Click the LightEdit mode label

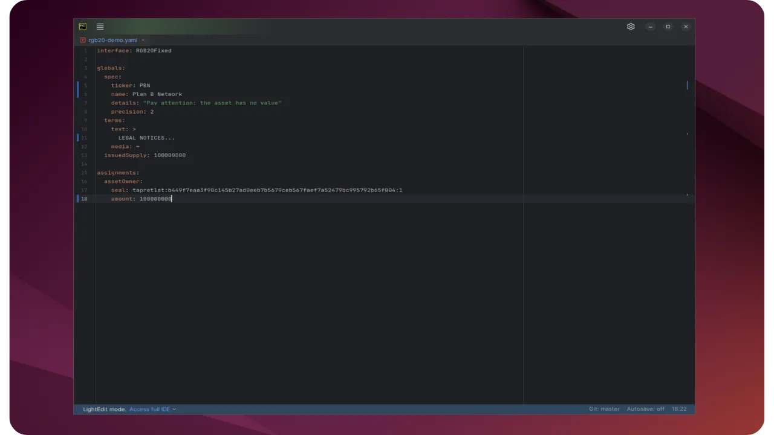(x=103, y=409)
